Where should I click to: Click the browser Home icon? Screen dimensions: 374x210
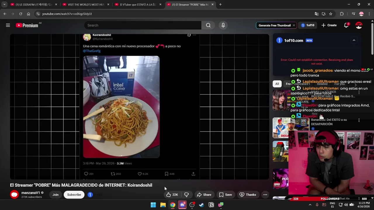click(29, 14)
